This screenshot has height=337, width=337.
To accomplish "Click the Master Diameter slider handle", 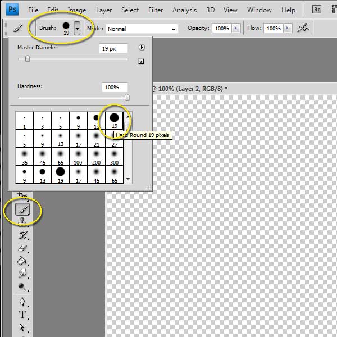I will click(x=28, y=58).
